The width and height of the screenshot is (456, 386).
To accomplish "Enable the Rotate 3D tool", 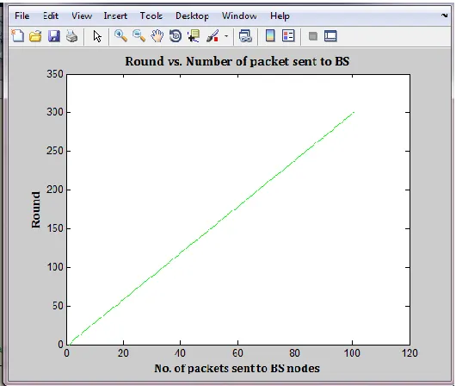I will point(176,36).
